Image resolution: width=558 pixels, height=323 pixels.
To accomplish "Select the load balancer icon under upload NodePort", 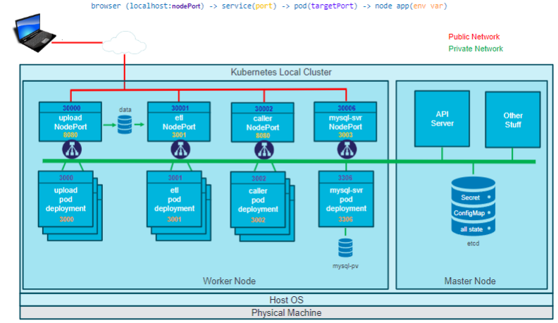I will pyautogui.click(x=72, y=150).
